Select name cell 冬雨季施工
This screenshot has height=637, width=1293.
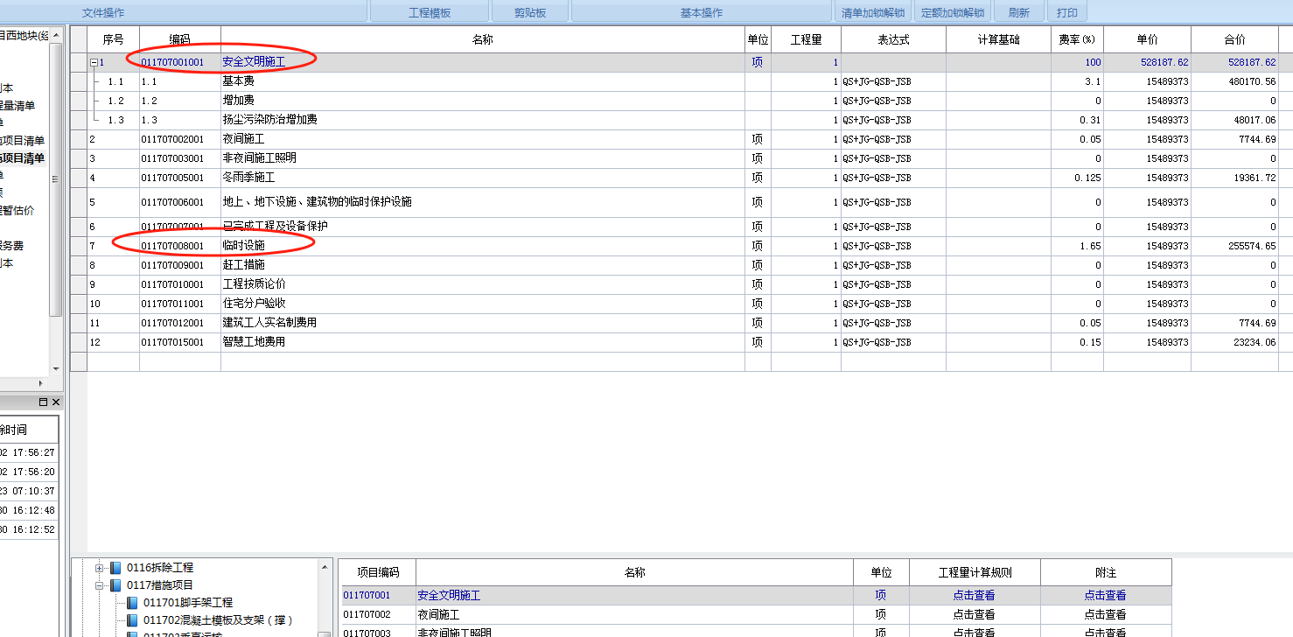pos(482,178)
